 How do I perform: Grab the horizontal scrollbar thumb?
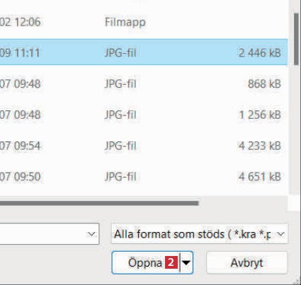pyautogui.click(x=99, y=203)
